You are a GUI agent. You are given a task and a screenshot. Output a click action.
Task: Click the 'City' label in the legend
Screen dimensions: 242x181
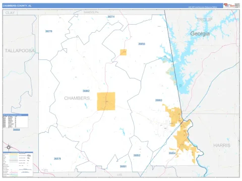tap(29, 155)
